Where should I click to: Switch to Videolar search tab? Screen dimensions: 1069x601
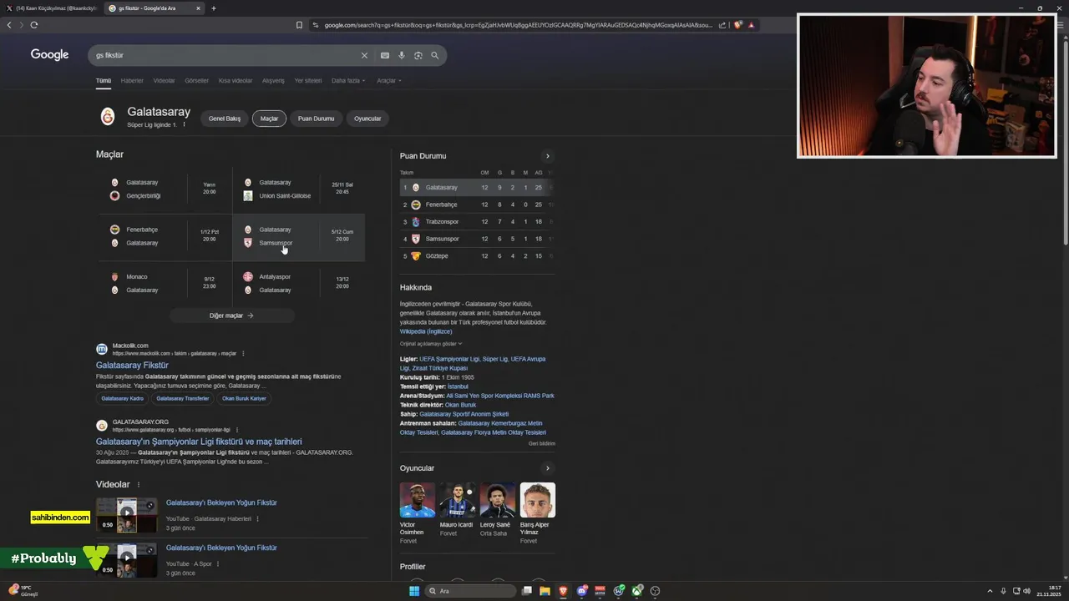pyautogui.click(x=164, y=81)
